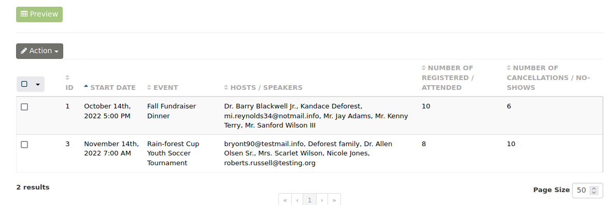Go to previous page arrow
Screen dimensions: 612x205
(x=297, y=200)
